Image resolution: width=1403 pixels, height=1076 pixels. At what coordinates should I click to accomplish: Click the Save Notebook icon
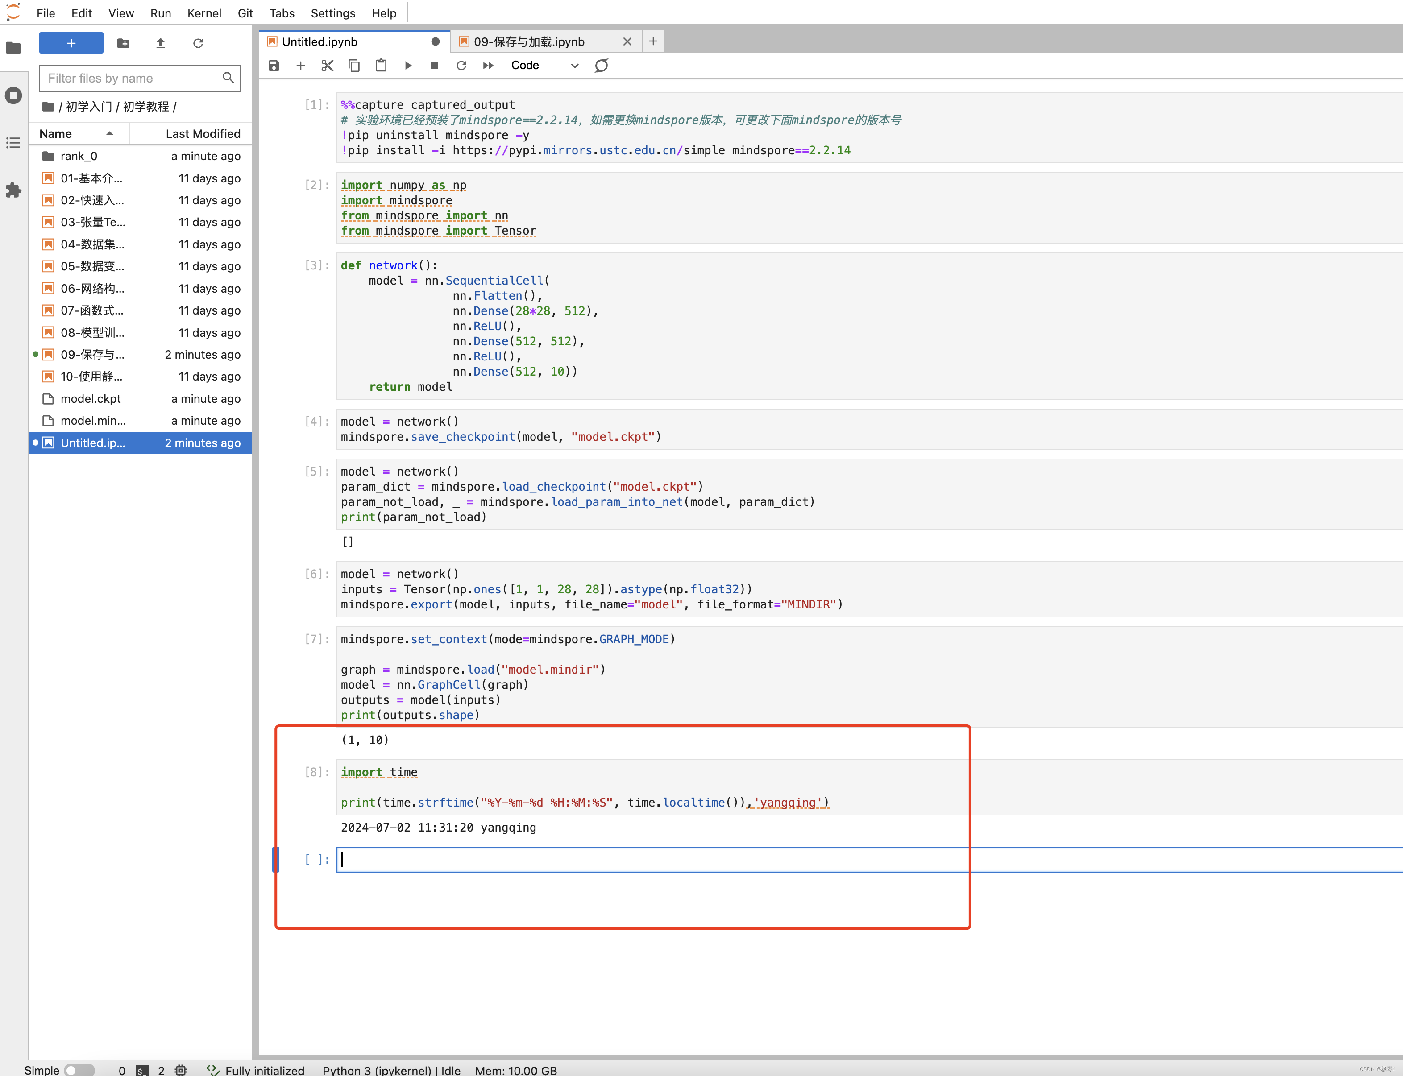[x=275, y=66]
